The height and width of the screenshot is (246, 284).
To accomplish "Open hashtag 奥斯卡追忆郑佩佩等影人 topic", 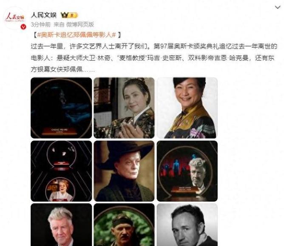I will tap(76, 35).
